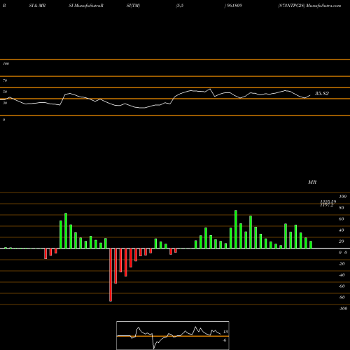Click the MR axis label -80
The height and width of the screenshot is (350, 350).
[x=342, y=297]
